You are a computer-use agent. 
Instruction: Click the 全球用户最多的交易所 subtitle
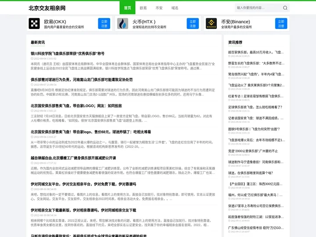pyautogui.click(x=237, y=27)
